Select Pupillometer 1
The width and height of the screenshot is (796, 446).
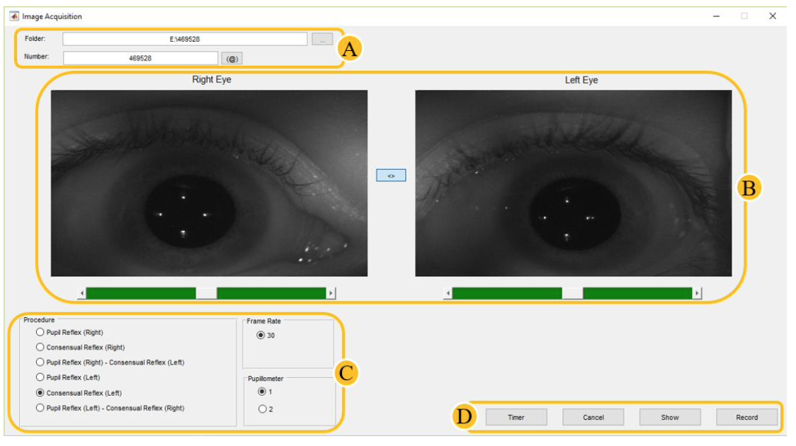tap(262, 391)
